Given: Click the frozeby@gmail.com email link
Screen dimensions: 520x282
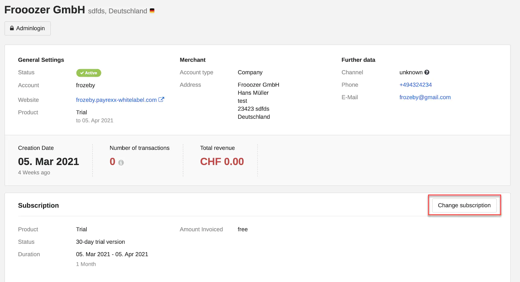Looking at the screenshot, I should click(x=425, y=97).
